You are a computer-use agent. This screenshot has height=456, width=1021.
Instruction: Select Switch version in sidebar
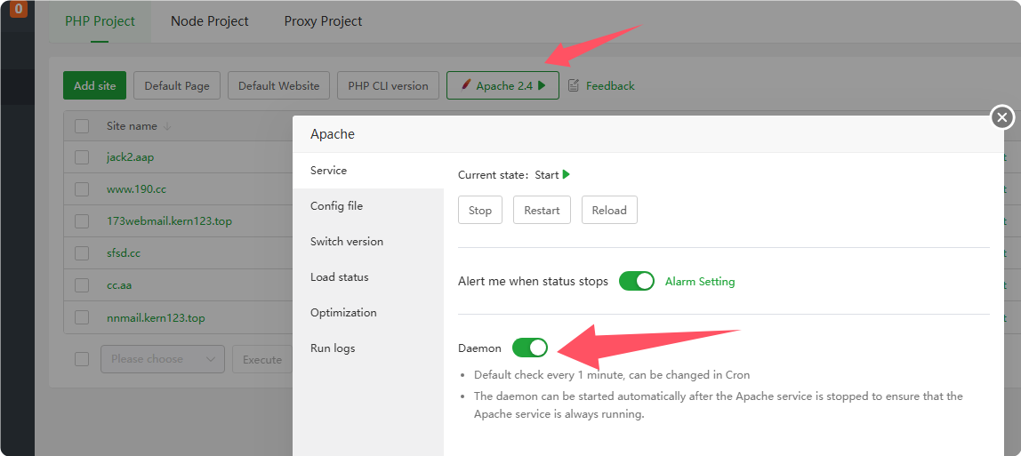347,241
